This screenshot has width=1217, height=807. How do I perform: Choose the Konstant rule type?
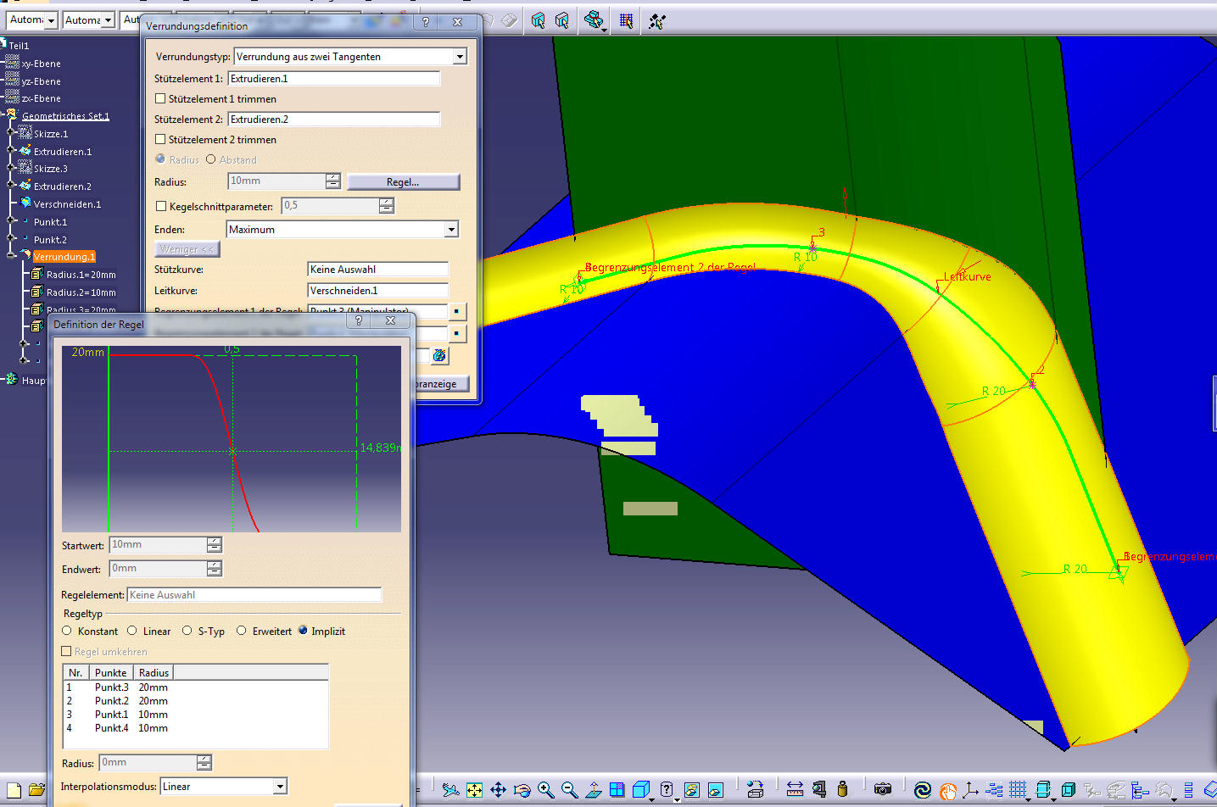(x=67, y=631)
